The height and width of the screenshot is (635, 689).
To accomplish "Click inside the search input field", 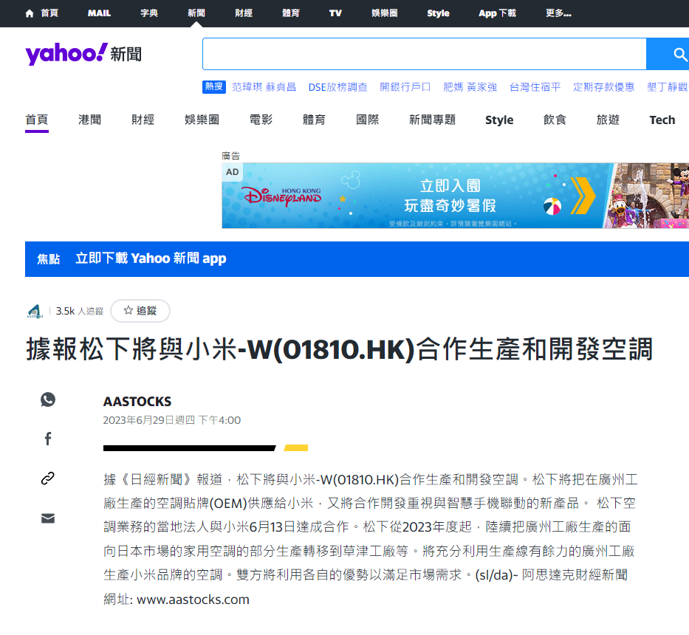I will point(424,54).
